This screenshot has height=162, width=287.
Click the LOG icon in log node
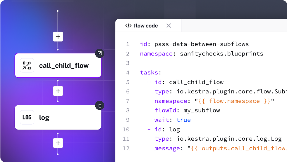[27, 117]
